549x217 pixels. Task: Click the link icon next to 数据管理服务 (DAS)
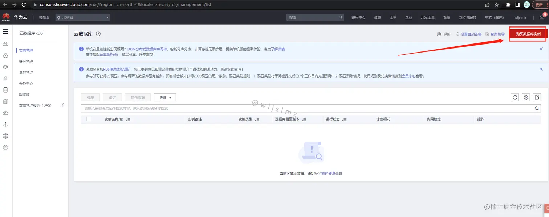pos(62,105)
